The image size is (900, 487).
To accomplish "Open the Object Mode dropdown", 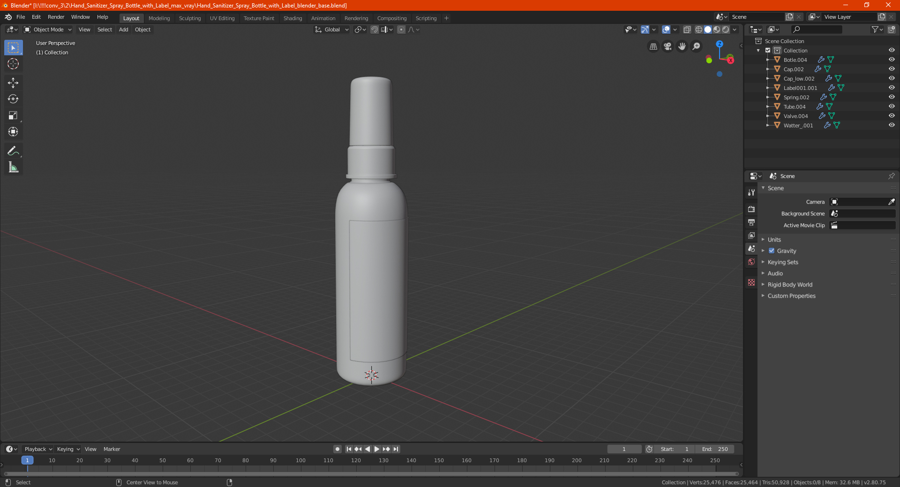I will (47, 30).
